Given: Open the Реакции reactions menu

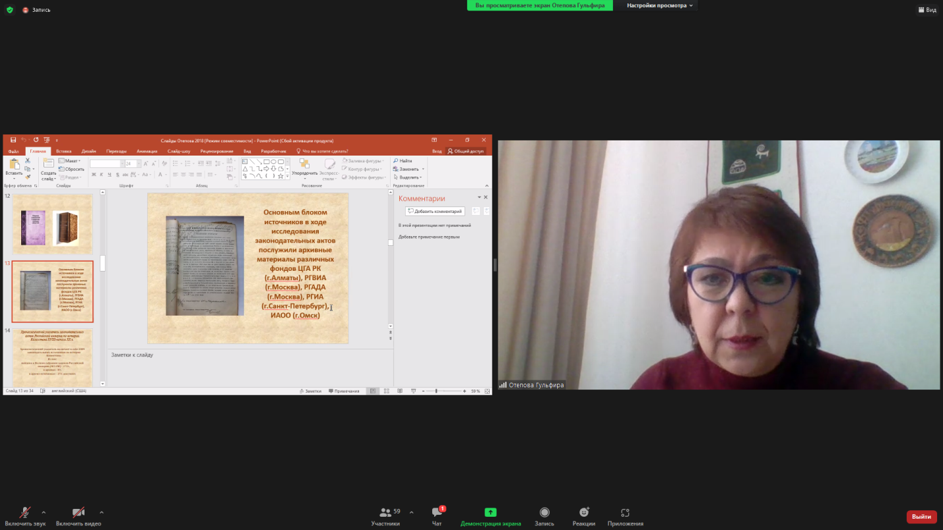Looking at the screenshot, I should click(584, 516).
